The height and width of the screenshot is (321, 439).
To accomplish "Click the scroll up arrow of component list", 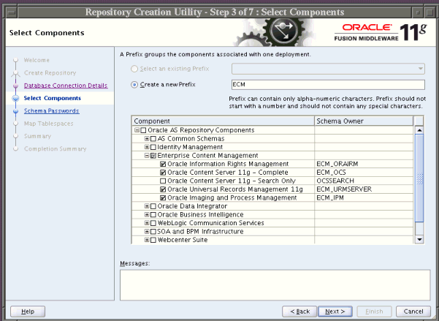I will coord(419,130).
